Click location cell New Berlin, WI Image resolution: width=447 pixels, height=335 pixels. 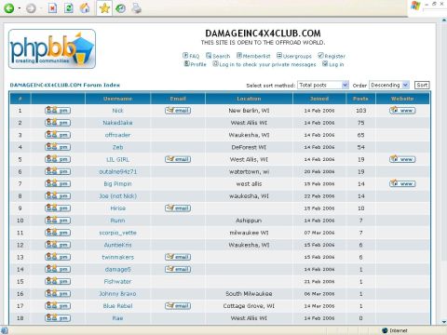[249, 111]
